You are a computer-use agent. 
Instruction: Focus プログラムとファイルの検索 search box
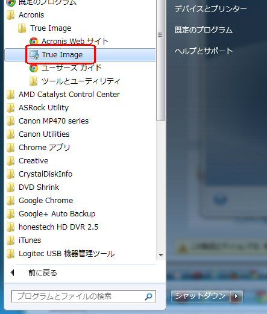84,297
